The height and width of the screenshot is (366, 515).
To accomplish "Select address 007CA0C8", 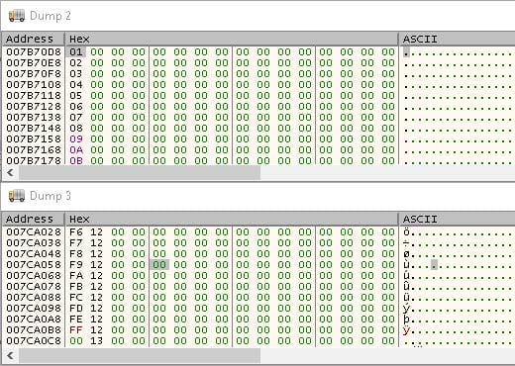I will [x=34, y=341].
